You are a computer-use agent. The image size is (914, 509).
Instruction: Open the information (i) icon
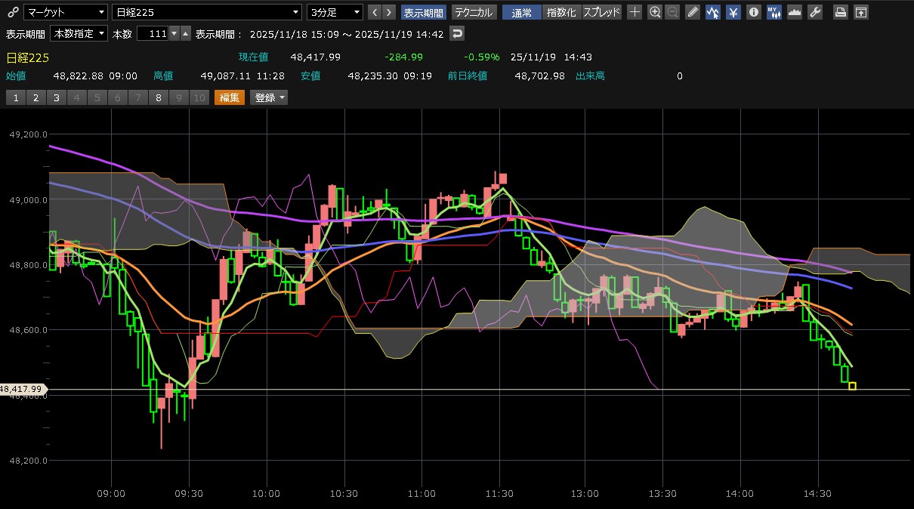(753, 12)
